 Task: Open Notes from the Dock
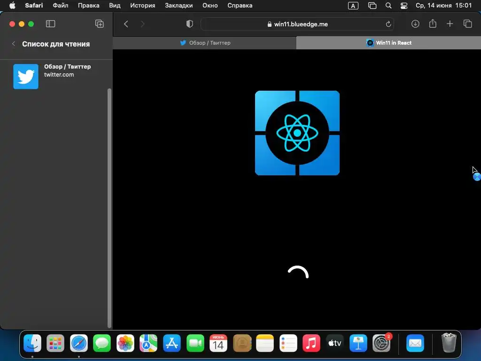point(265,343)
